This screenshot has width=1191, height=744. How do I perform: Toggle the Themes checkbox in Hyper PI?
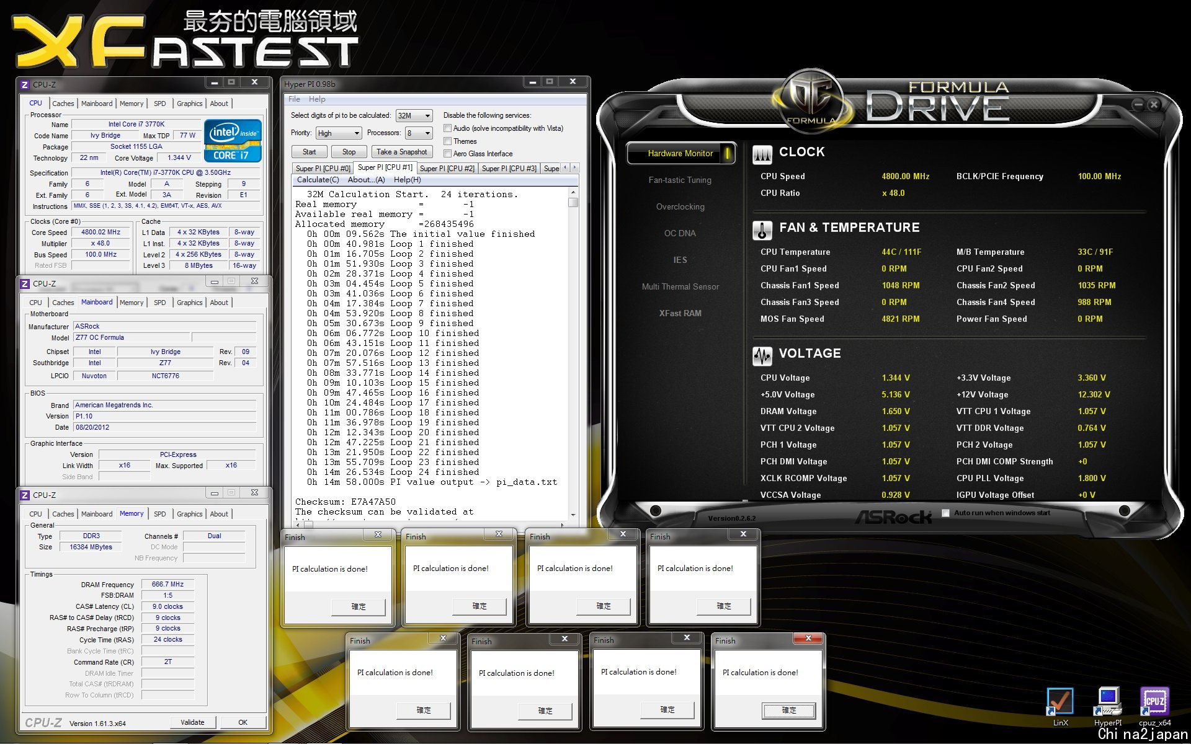447,141
